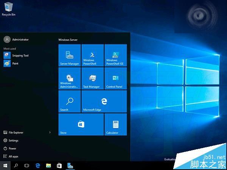Image resolution: width=227 pixels, height=170 pixels.
Task: Click the Windows Start button on taskbar
Action: 5,166
